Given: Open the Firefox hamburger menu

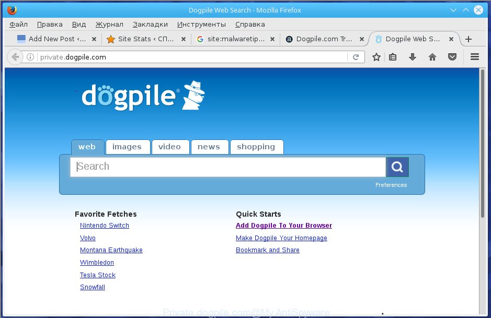Looking at the screenshot, I should 475,56.
